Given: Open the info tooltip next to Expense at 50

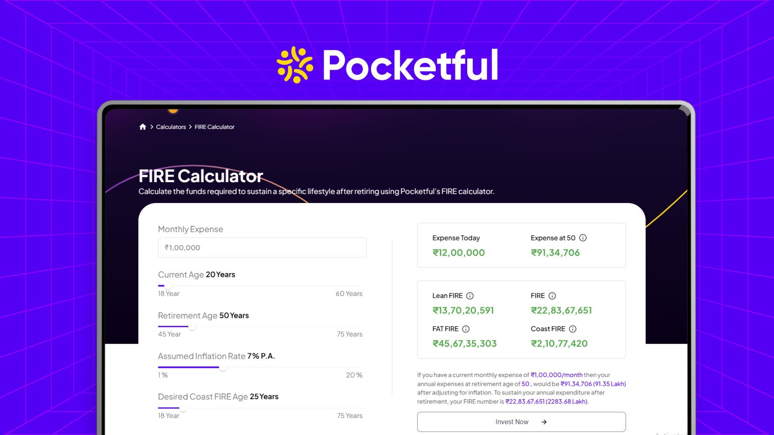Looking at the screenshot, I should coord(583,238).
